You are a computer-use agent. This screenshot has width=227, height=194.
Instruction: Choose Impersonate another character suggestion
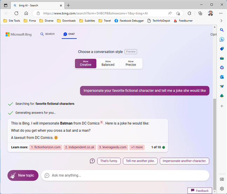tap(184, 161)
